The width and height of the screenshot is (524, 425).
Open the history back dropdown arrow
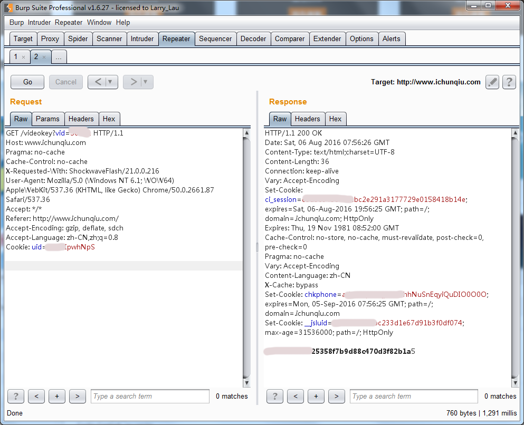click(x=110, y=82)
